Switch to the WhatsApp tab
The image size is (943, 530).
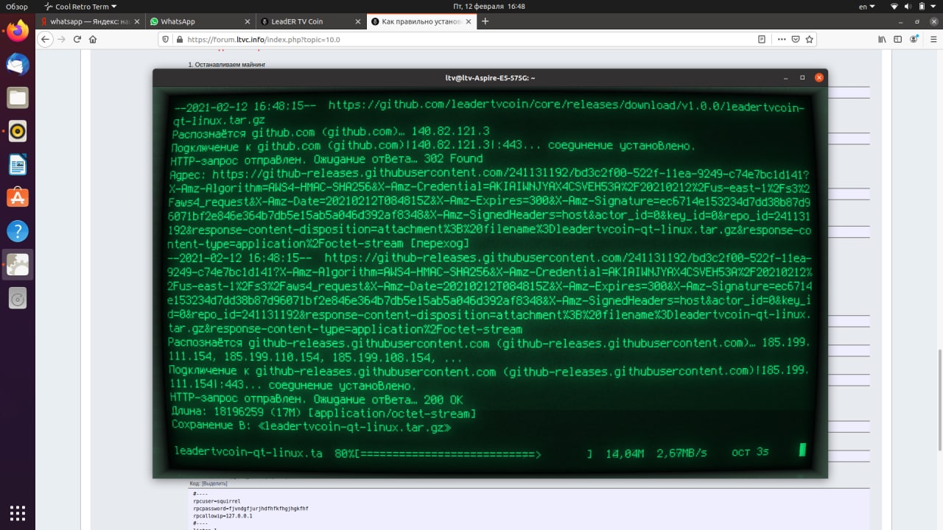coord(199,21)
